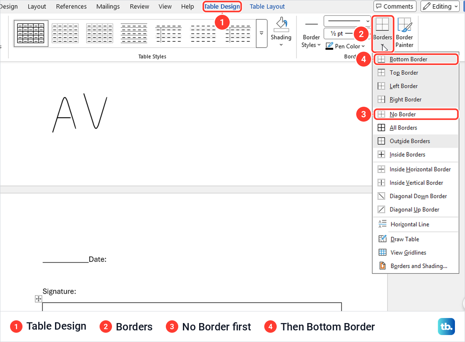Choose Inside Horizontal Border
The width and height of the screenshot is (465, 342).
pyautogui.click(x=415, y=169)
